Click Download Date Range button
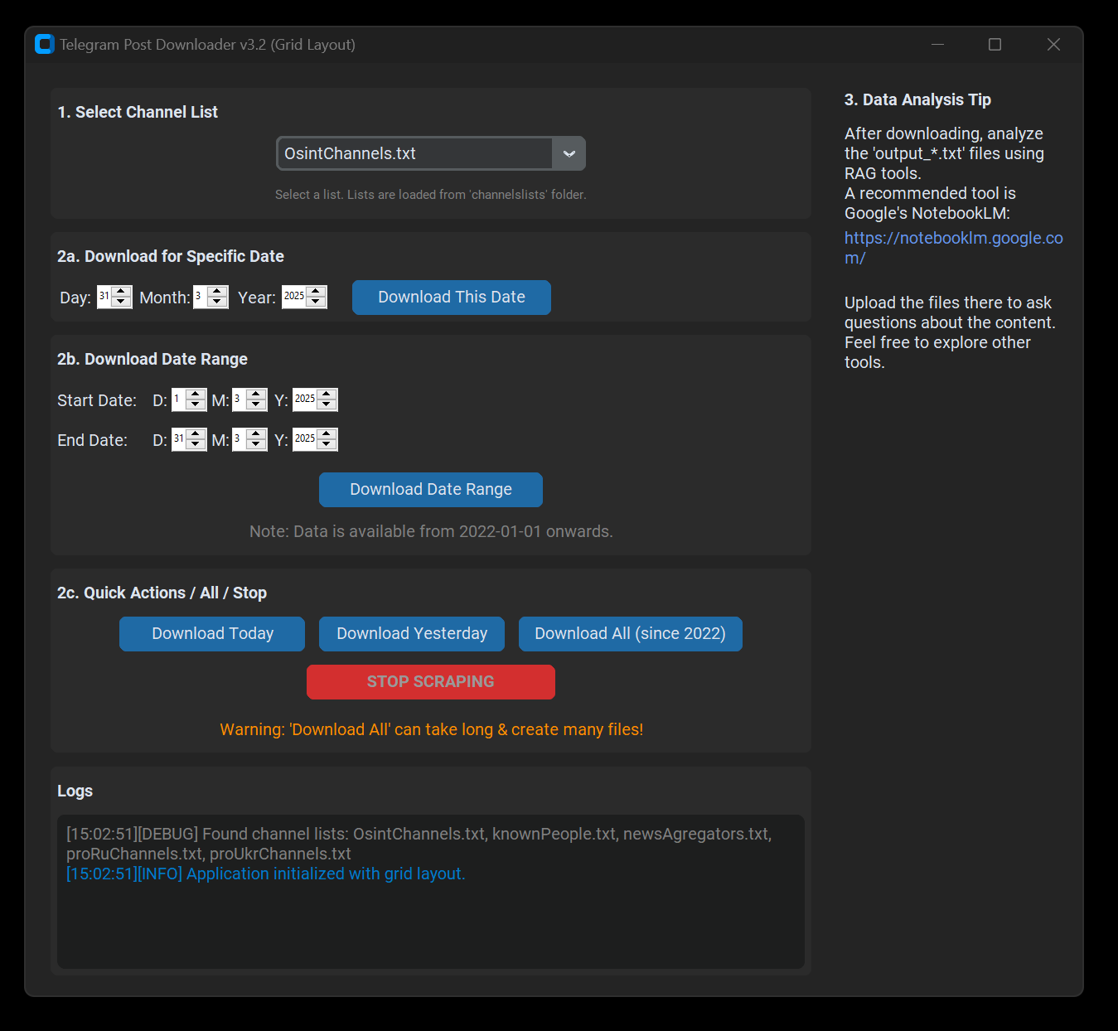 [x=431, y=490]
